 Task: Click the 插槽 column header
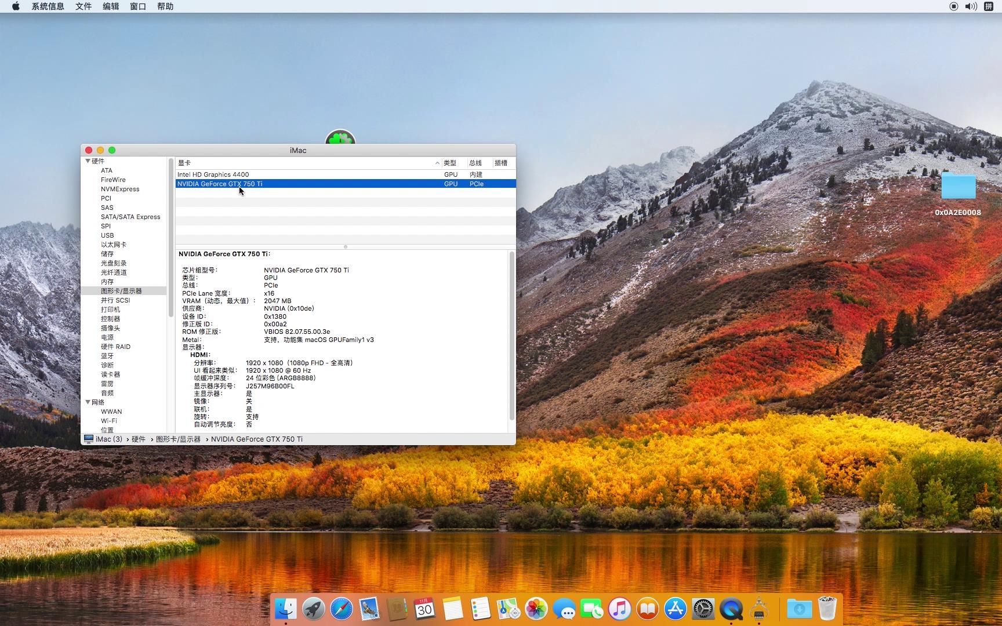(x=501, y=163)
